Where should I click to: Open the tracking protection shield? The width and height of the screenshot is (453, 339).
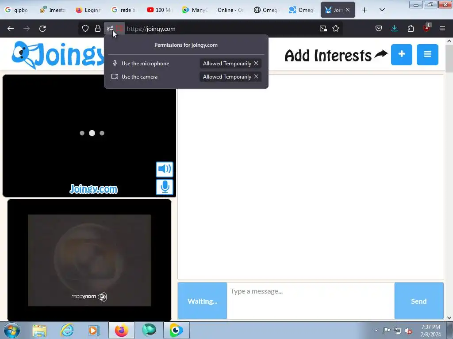[x=85, y=28]
